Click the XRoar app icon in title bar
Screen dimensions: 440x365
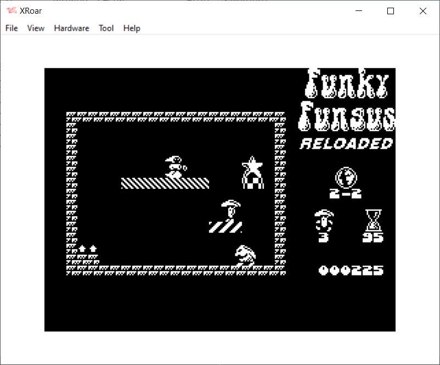click(x=11, y=11)
